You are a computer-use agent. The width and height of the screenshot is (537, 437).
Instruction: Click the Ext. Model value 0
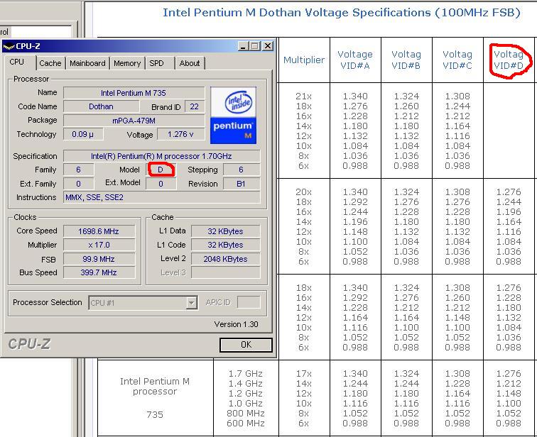coord(161,184)
